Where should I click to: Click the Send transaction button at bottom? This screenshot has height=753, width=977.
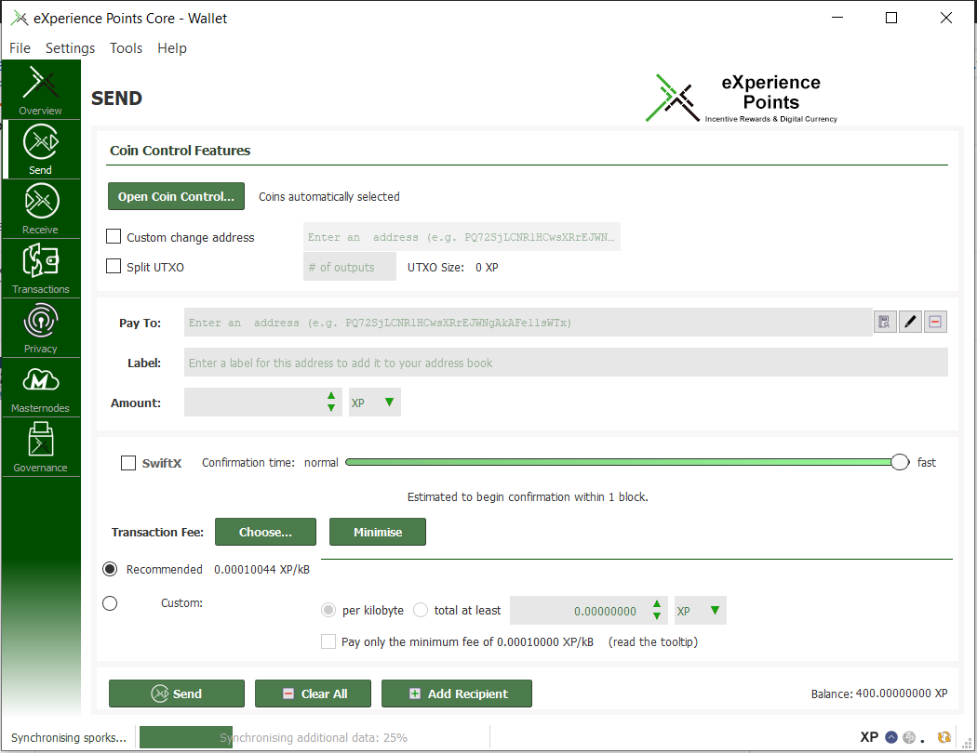point(177,694)
